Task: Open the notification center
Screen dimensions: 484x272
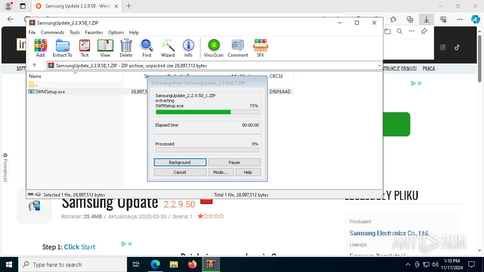Action: (x=472, y=264)
